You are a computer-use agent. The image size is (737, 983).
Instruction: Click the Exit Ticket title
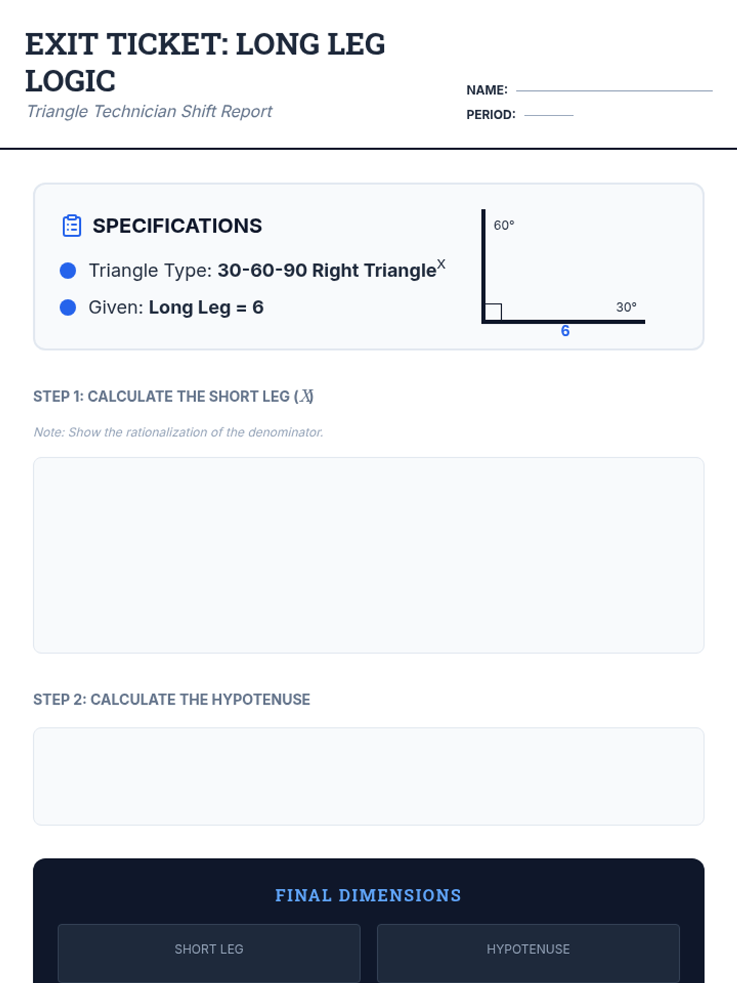coord(205,62)
